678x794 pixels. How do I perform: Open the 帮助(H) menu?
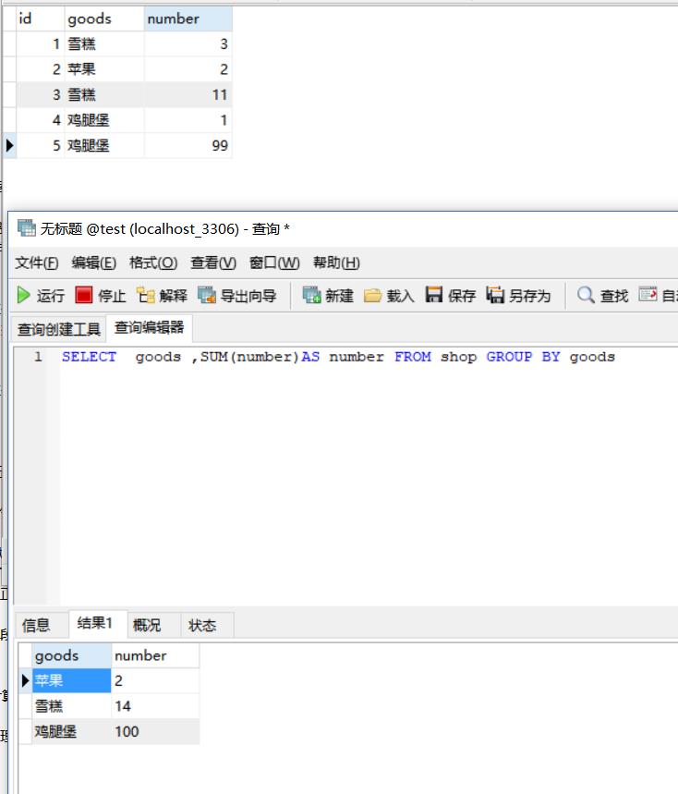pos(336,263)
